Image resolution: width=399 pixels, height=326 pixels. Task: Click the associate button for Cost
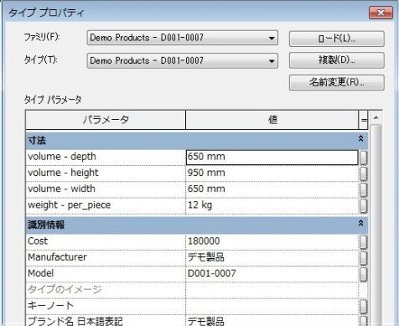[364, 242]
